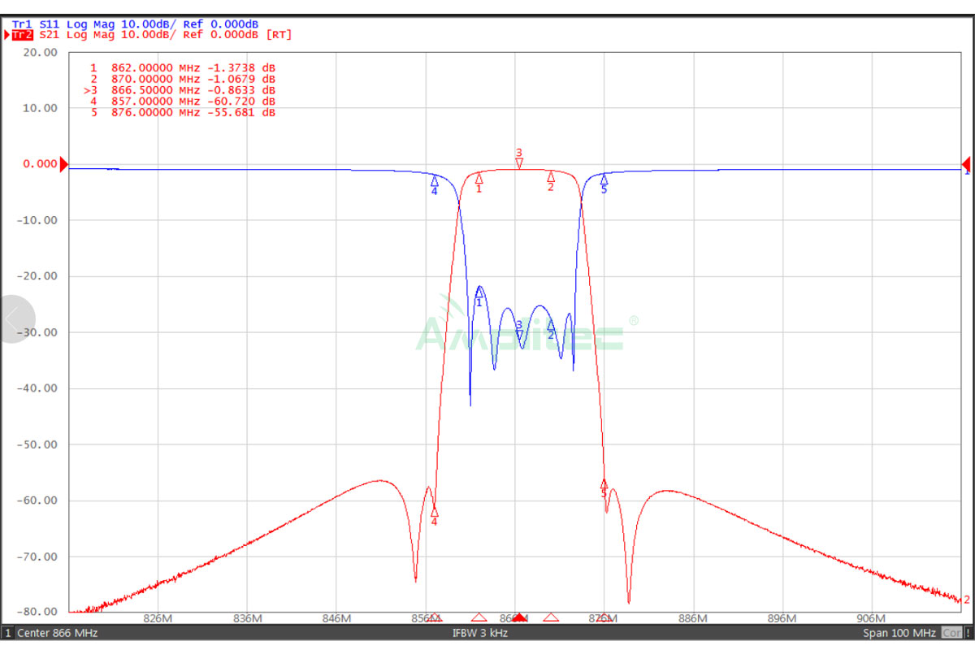Select marker 3 readout 866.50000 MHz row

pos(180,90)
